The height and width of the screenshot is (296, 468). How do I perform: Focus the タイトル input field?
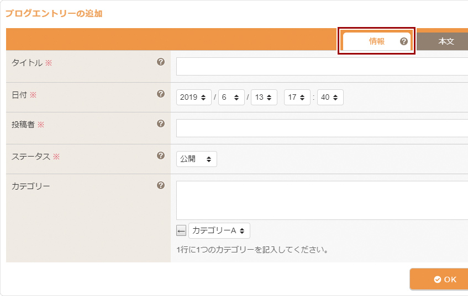coord(322,66)
